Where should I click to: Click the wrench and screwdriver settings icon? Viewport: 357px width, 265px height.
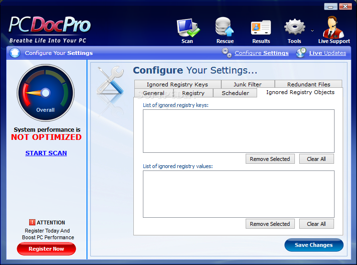(x=110, y=80)
